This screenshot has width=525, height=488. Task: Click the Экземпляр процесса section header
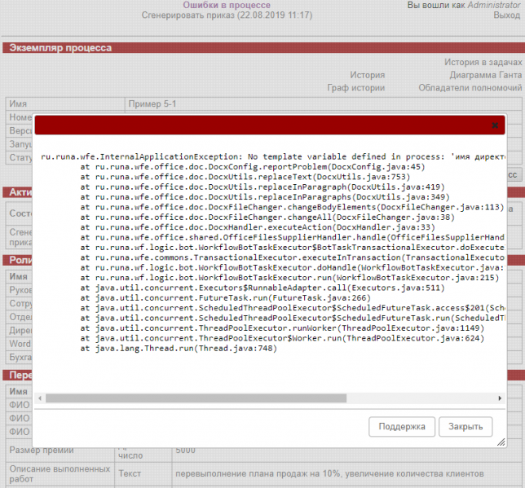264,48
